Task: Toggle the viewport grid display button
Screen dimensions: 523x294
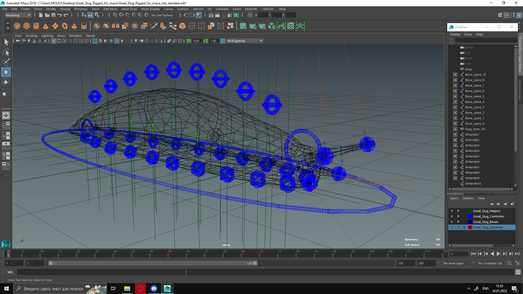Action: point(54,41)
